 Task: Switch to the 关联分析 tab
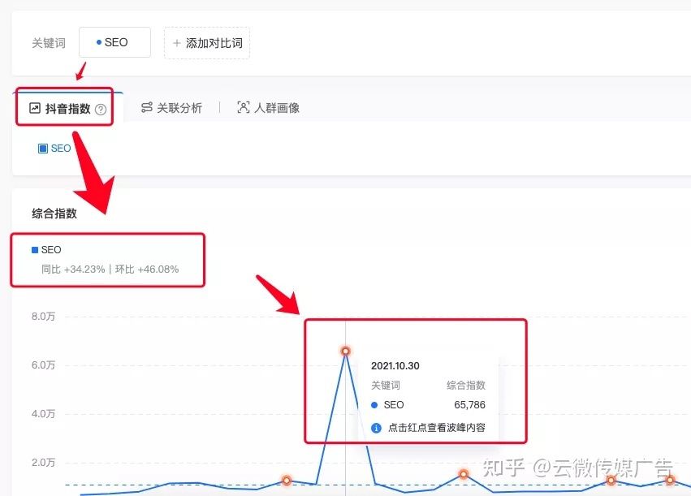pos(172,106)
